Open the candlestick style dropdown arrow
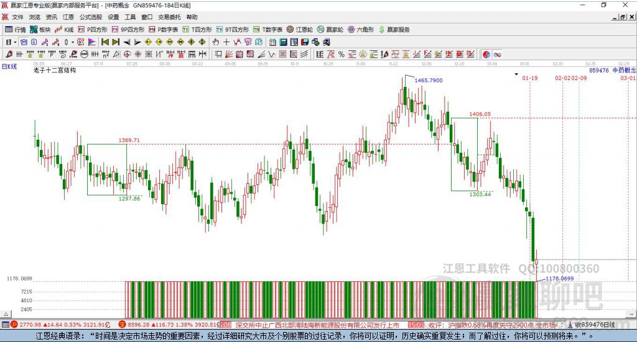 point(73,42)
